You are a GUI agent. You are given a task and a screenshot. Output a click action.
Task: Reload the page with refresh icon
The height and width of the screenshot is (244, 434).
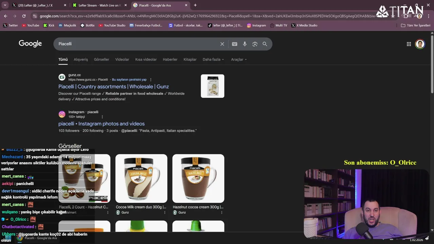tap(24, 16)
